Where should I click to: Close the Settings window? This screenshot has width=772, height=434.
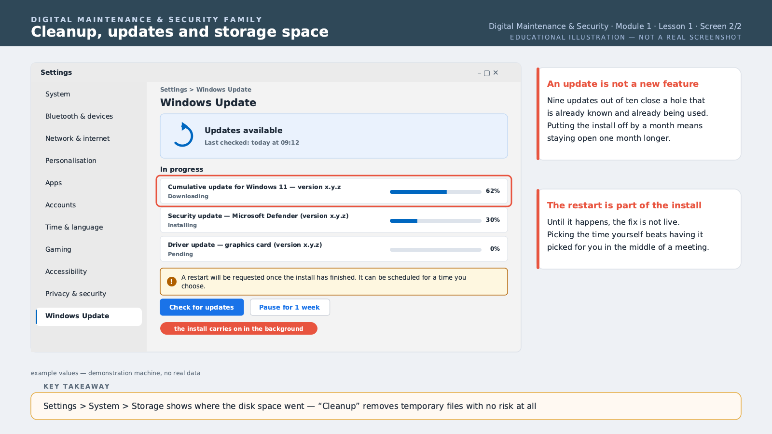pyautogui.click(x=496, y=73)
